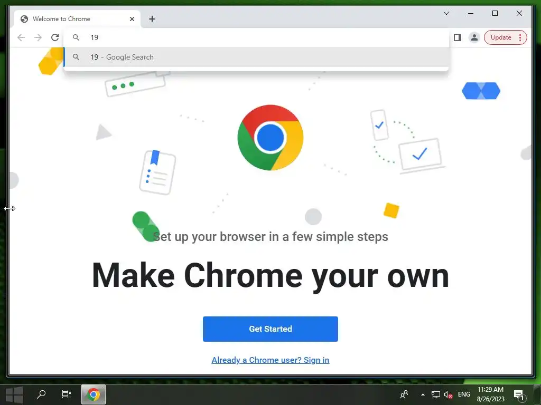
Task: Open the side panel icon
Action: [x=458, y=37]
